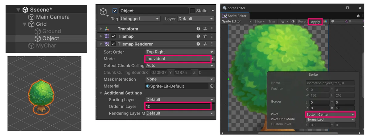The height and width of the screenshot is (137, 370).
Task: Click the lock icon in Sprite Editor tab bar
Action: point(359,16)
